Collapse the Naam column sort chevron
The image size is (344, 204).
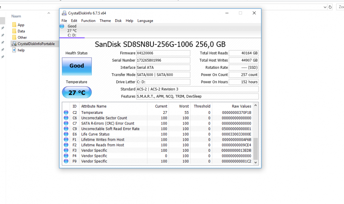(x=49, y=13)
